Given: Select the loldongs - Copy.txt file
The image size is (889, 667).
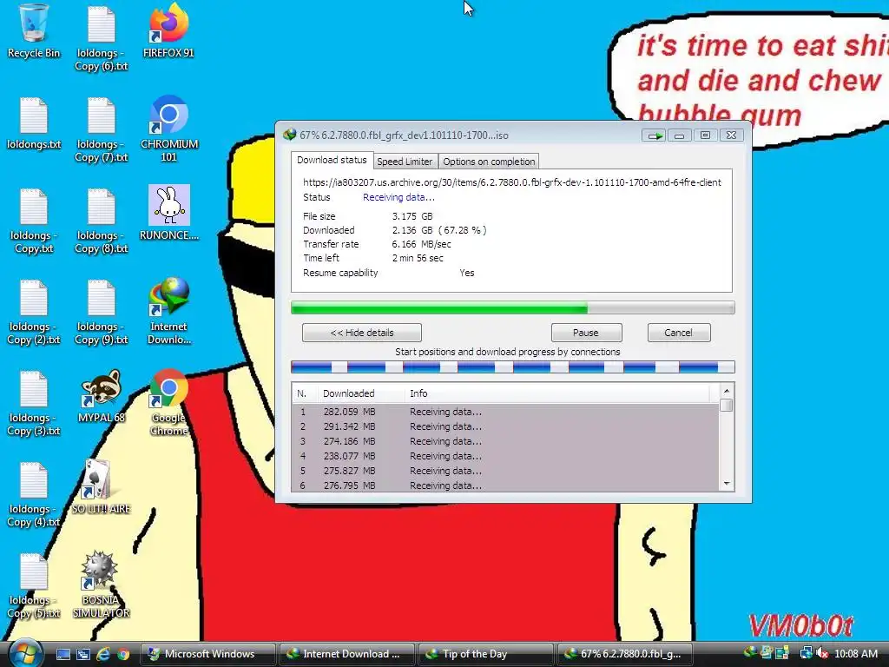Looking at the screenshot, I should coord(34,221).
